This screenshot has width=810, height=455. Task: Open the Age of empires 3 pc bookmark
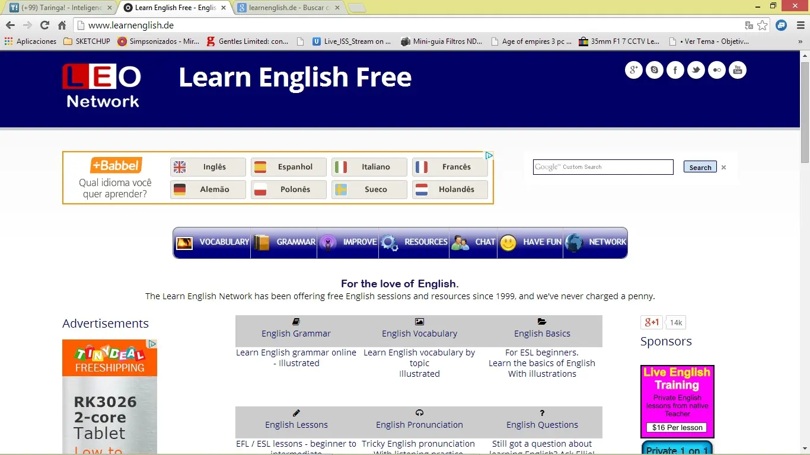(x=531, y=41)
